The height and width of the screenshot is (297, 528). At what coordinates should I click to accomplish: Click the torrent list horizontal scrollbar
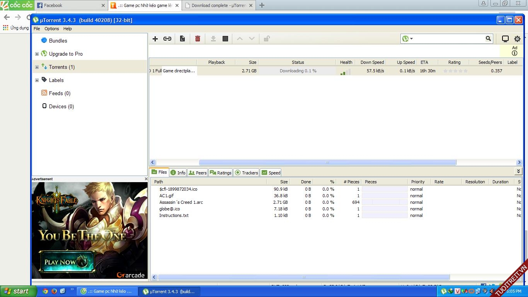pyautogui.click(x=327, y=162)
